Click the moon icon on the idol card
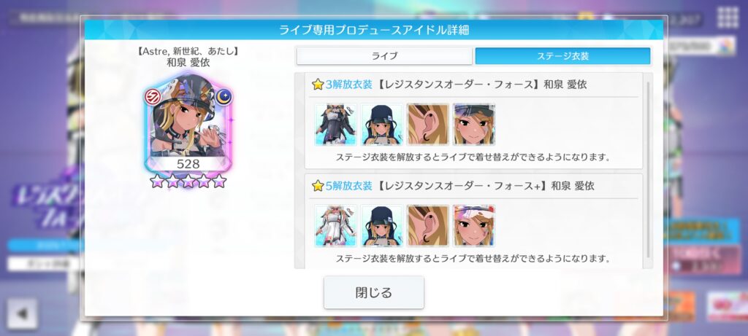This screenshot has width=748, height=336. pos(224,97)
